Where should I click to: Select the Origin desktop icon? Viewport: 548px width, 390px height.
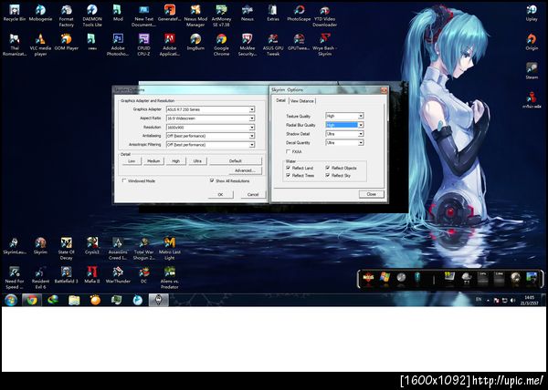pyautogui.click(x=532, y=42)
